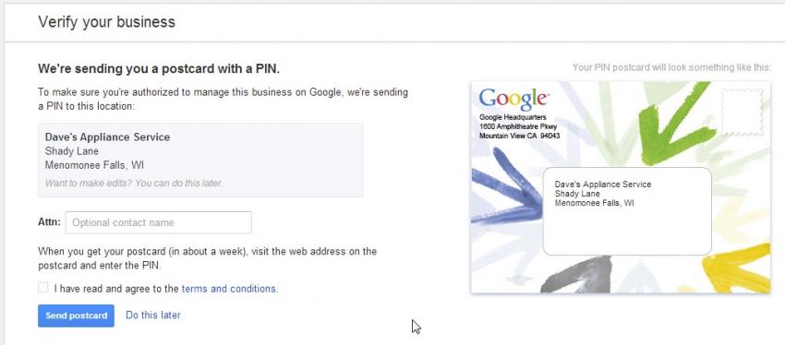Focus the Attn optional contact name field
The width and height of the screenshot is (785, 345).
point(159,222)
